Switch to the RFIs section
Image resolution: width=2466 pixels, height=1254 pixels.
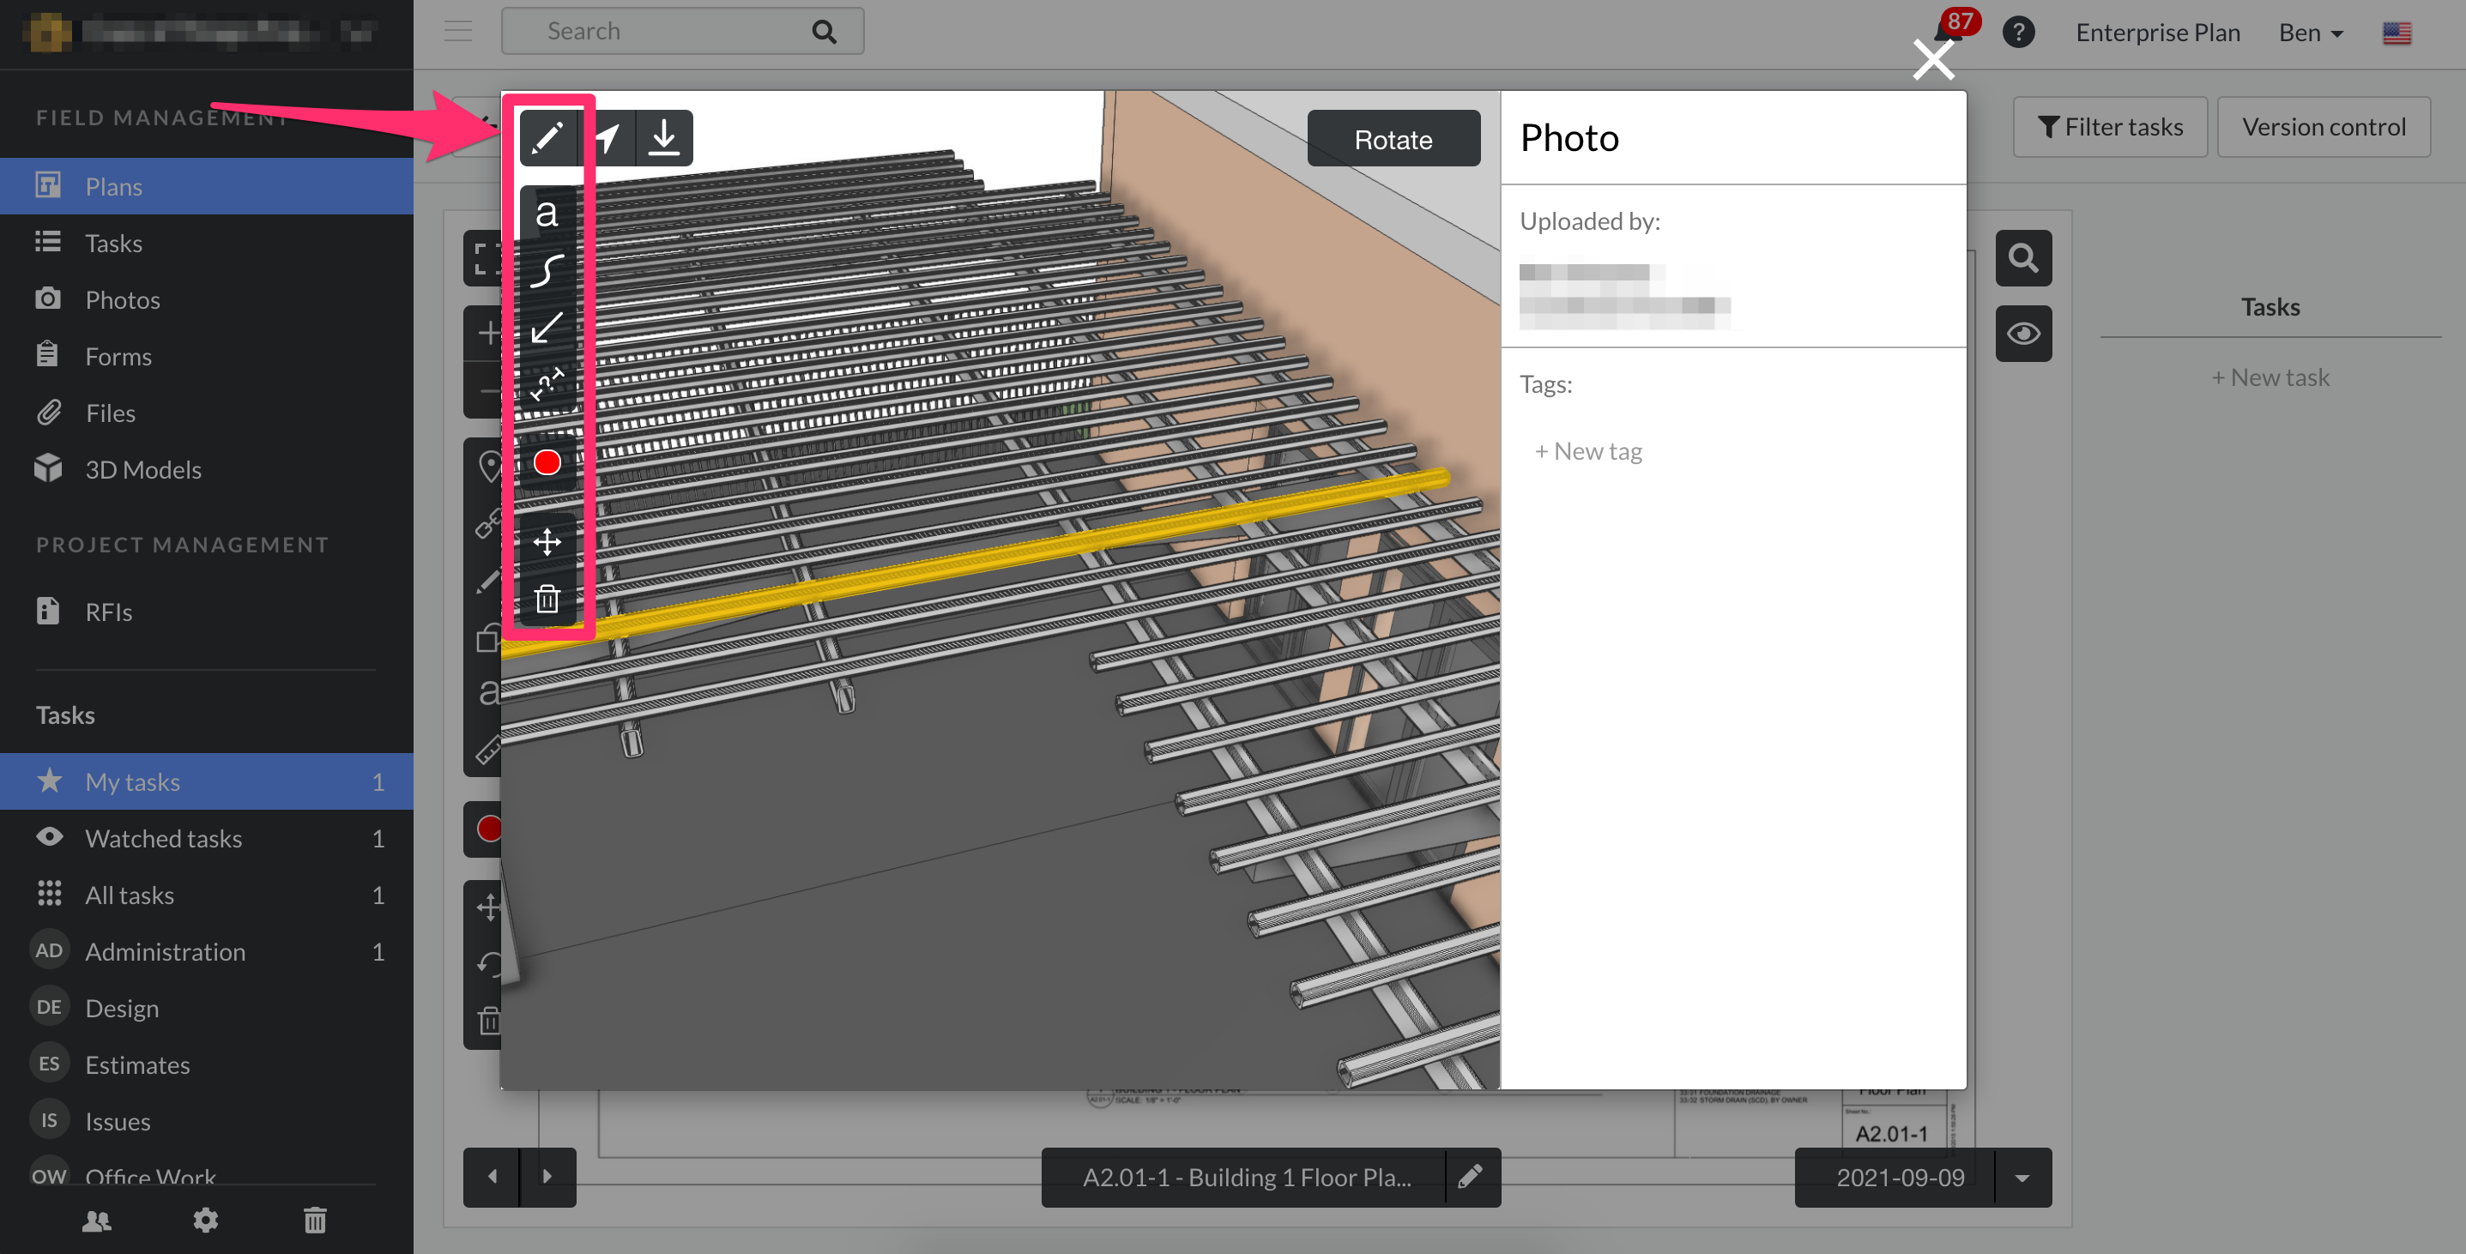tap(107, 611)
